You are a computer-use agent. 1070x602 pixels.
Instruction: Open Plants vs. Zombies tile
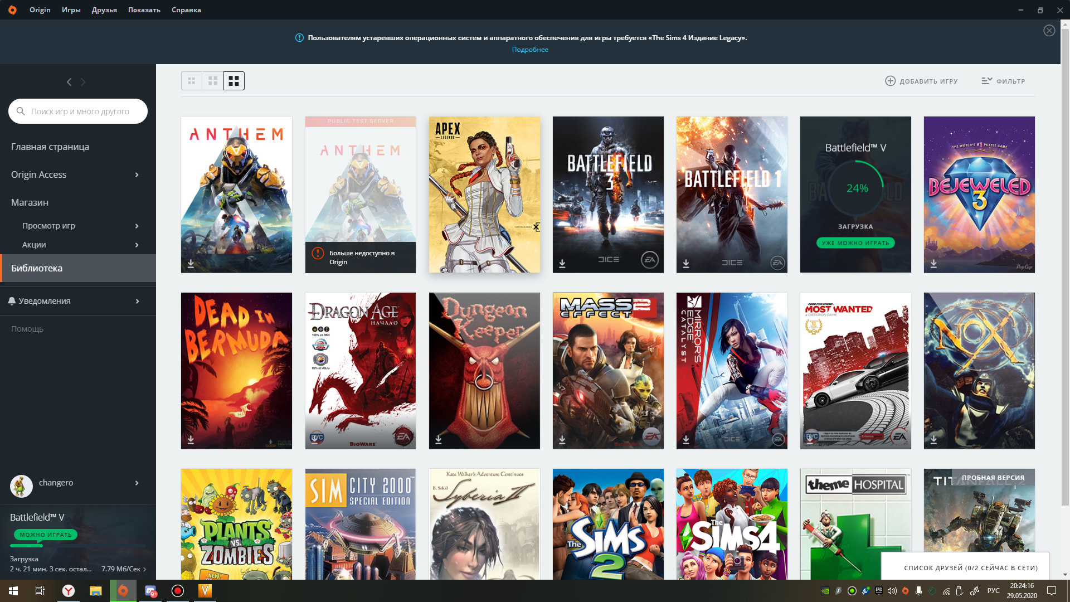236,524
